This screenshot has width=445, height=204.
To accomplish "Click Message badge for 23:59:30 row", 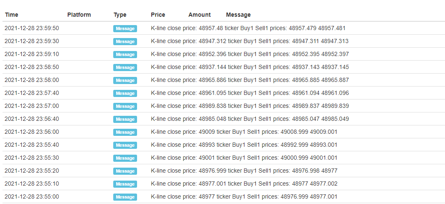I will 125,41.
